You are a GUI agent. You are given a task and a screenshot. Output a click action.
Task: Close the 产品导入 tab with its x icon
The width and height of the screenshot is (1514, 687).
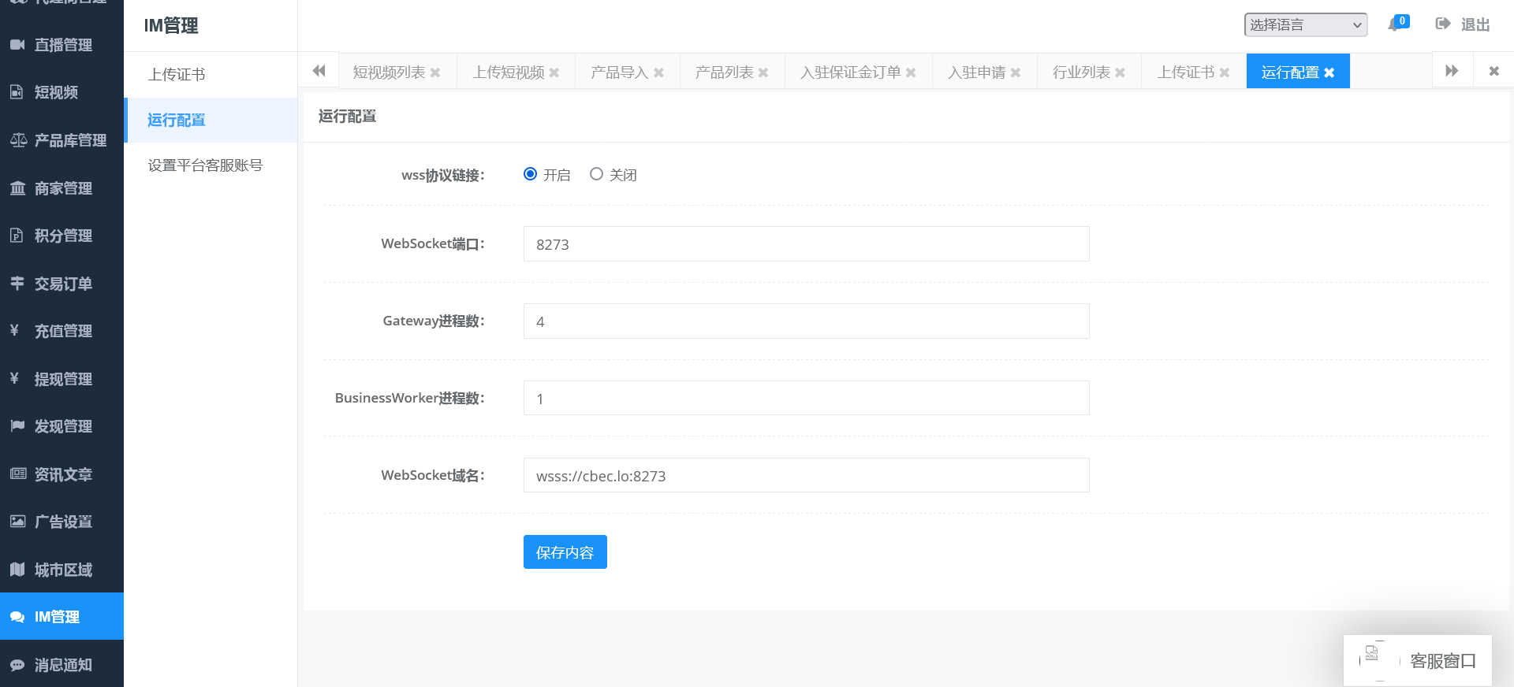click(x=658, y=72)
